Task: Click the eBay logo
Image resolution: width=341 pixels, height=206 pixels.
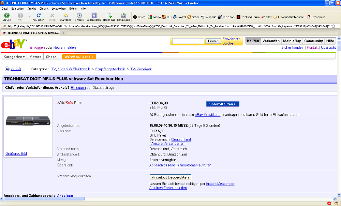Action: coord(14,44)
